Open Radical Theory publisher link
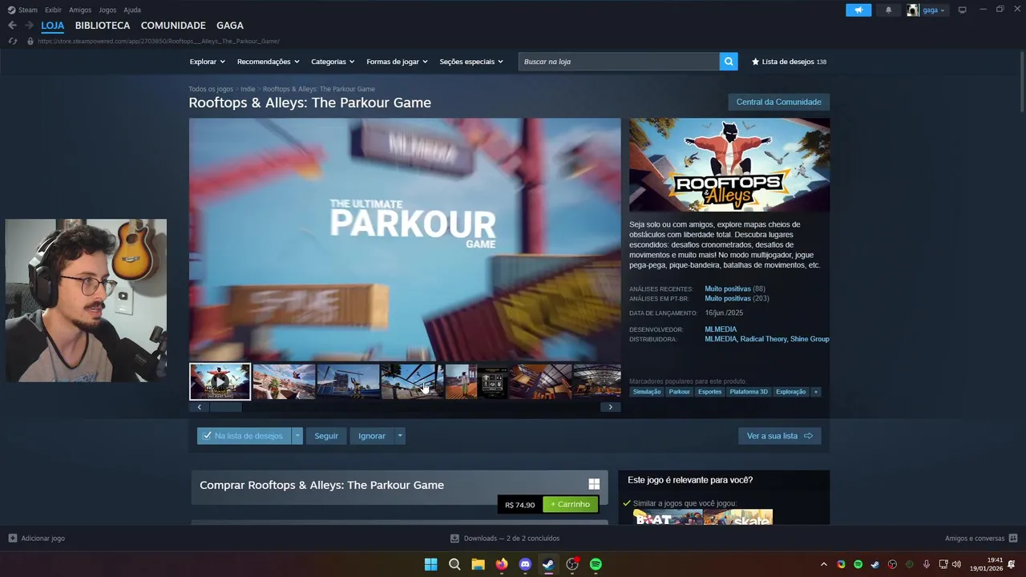Screen dimensions: 1026x577 (764, 339)
